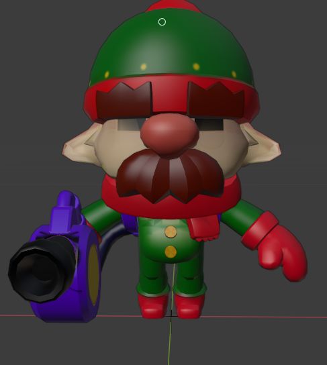Click the yellow disc on purple blower
The image size is (327, 365).
(x=93, y=274)
